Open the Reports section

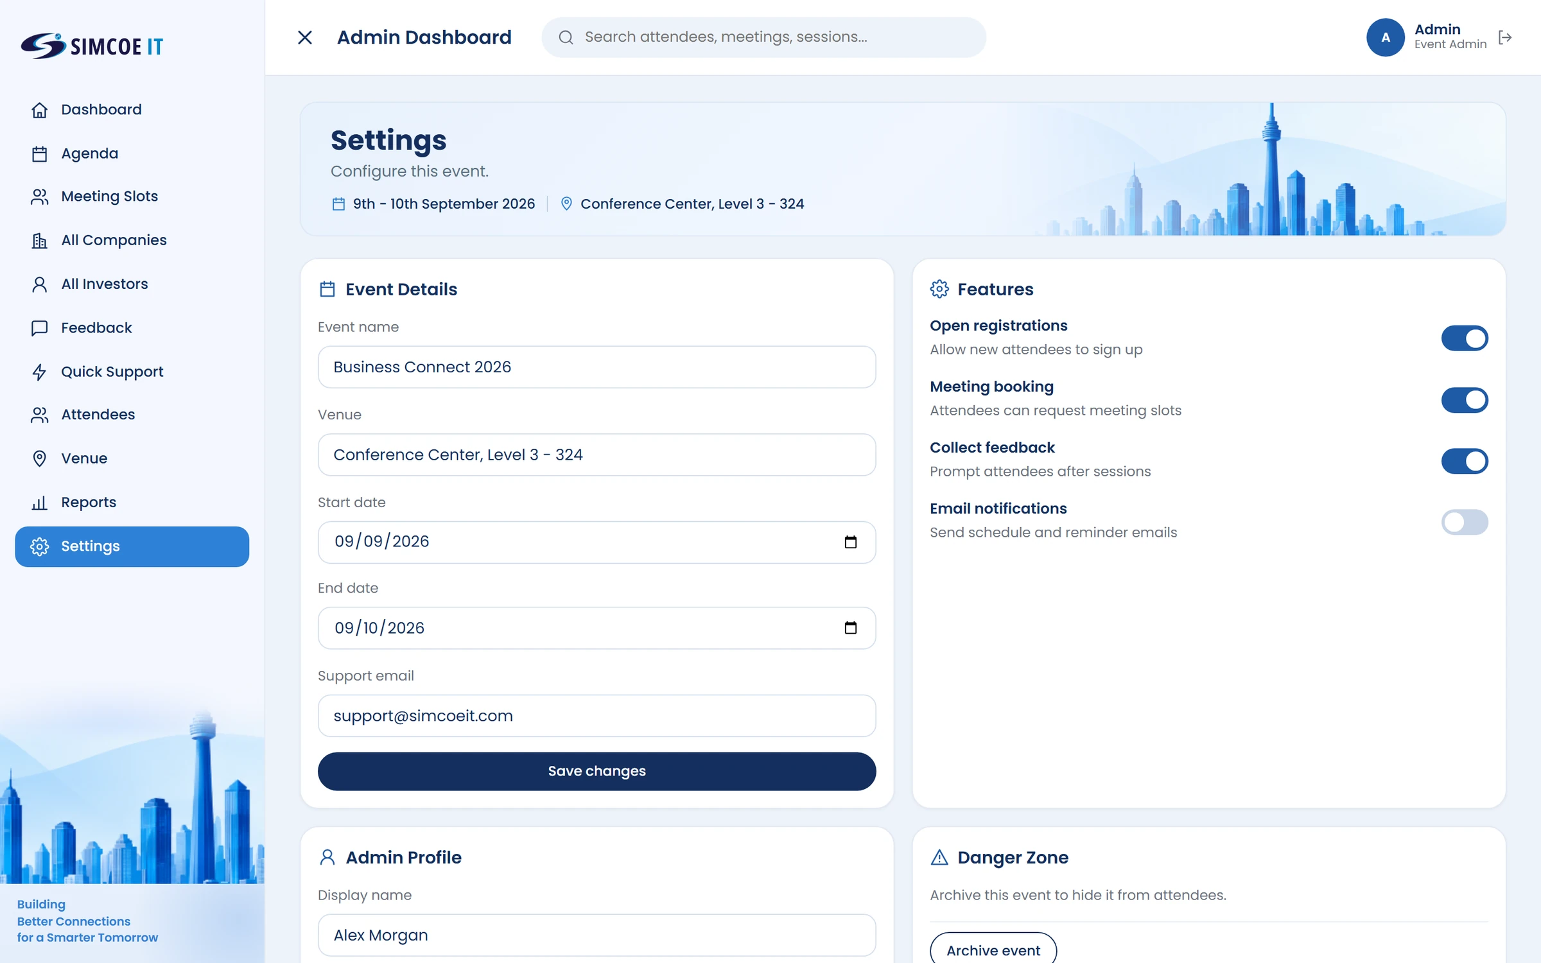point(132,503)
